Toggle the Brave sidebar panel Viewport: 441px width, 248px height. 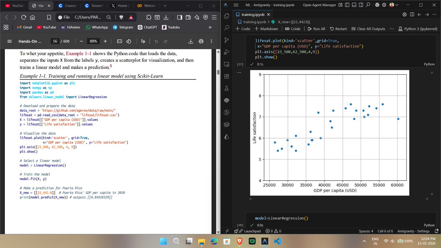179,17
